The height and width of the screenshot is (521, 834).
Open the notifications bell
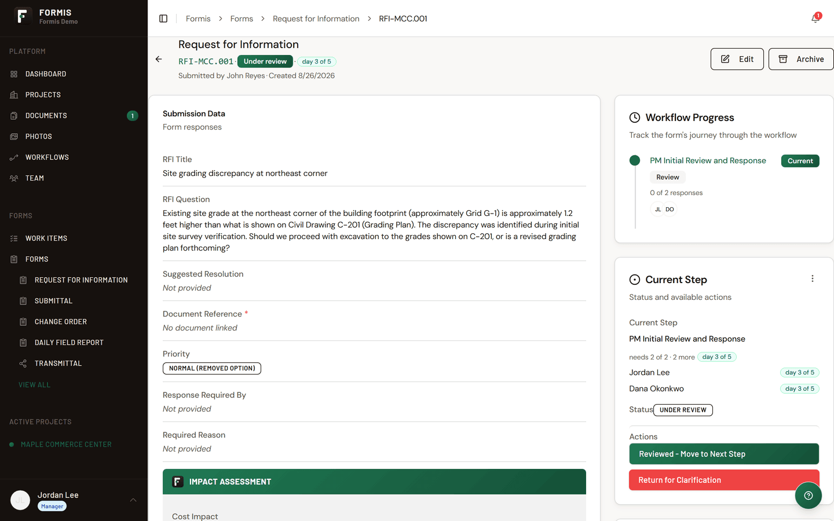(815, 19)
